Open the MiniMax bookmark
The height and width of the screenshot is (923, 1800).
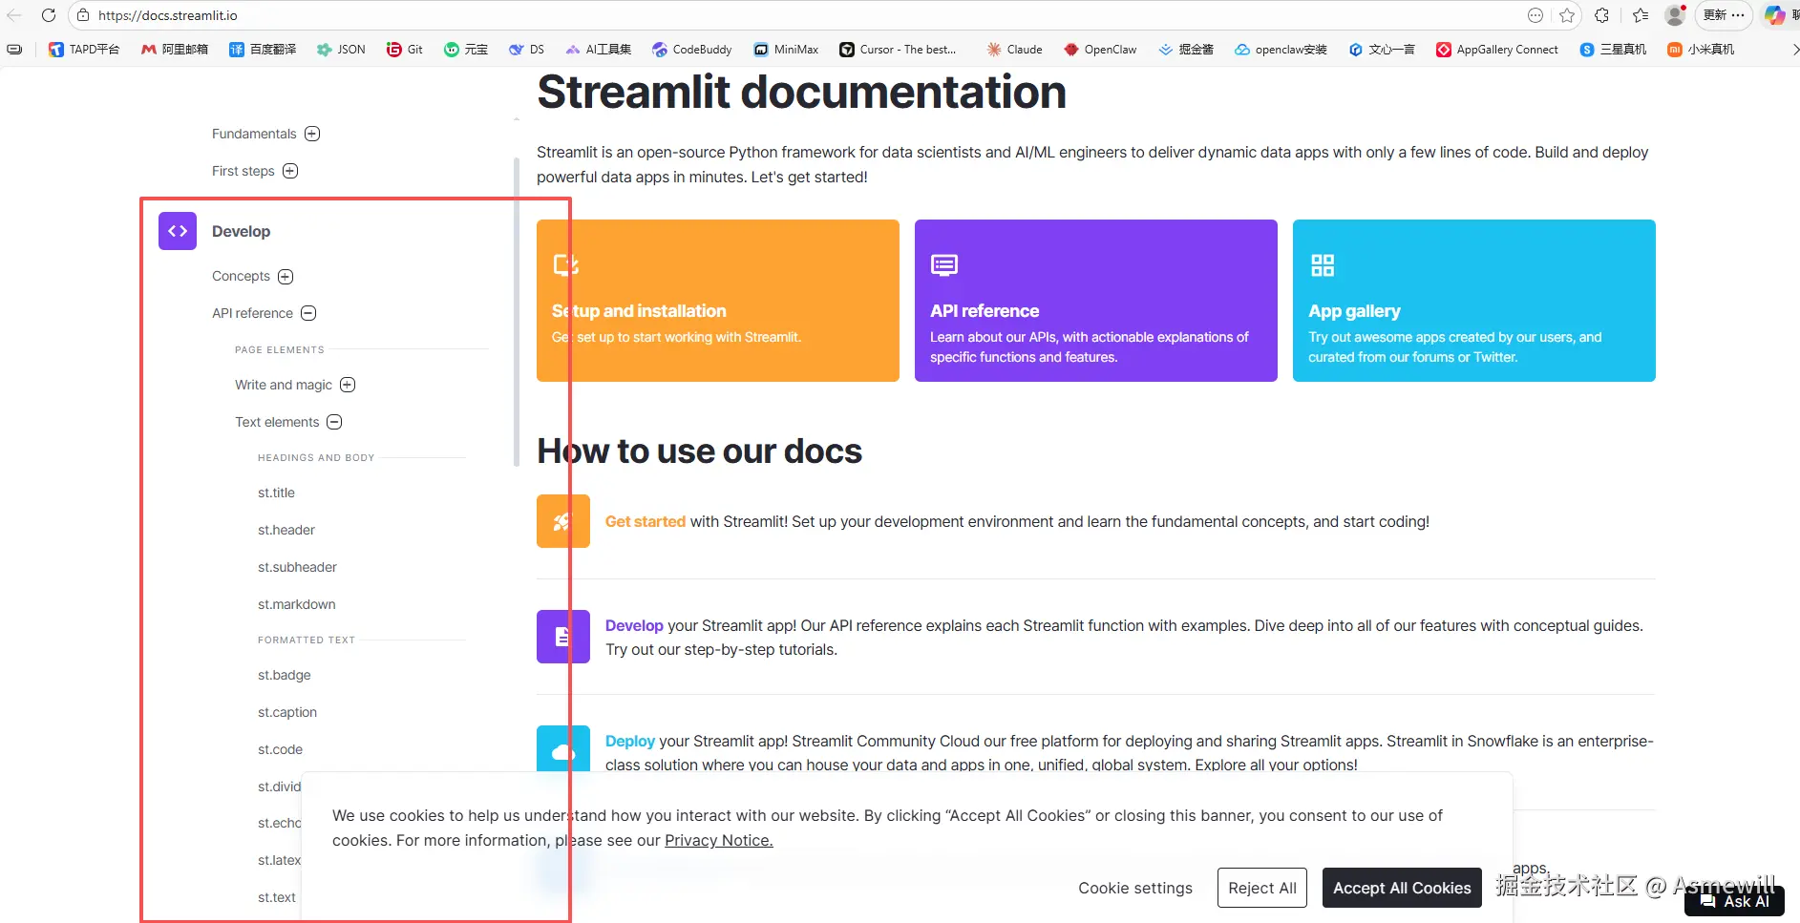pos(786,50)
